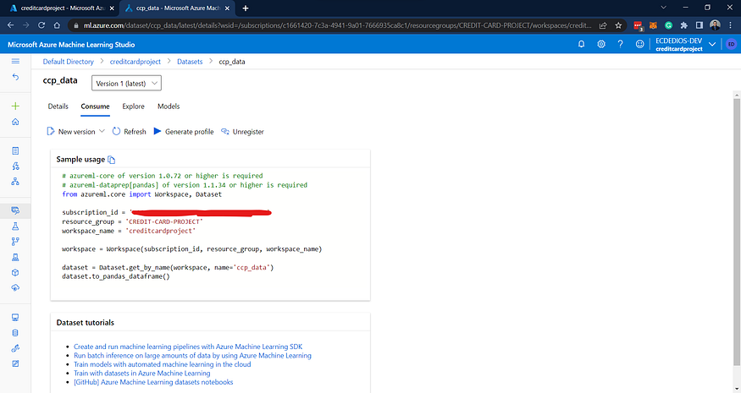This screenshot has width=741, height=393.
Task: Open Train models with automated ML link
Action: (x=162, y=365)
